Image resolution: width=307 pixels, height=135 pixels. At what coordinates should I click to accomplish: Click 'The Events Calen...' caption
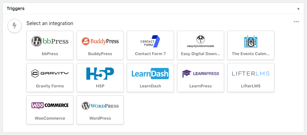[251, 54]
